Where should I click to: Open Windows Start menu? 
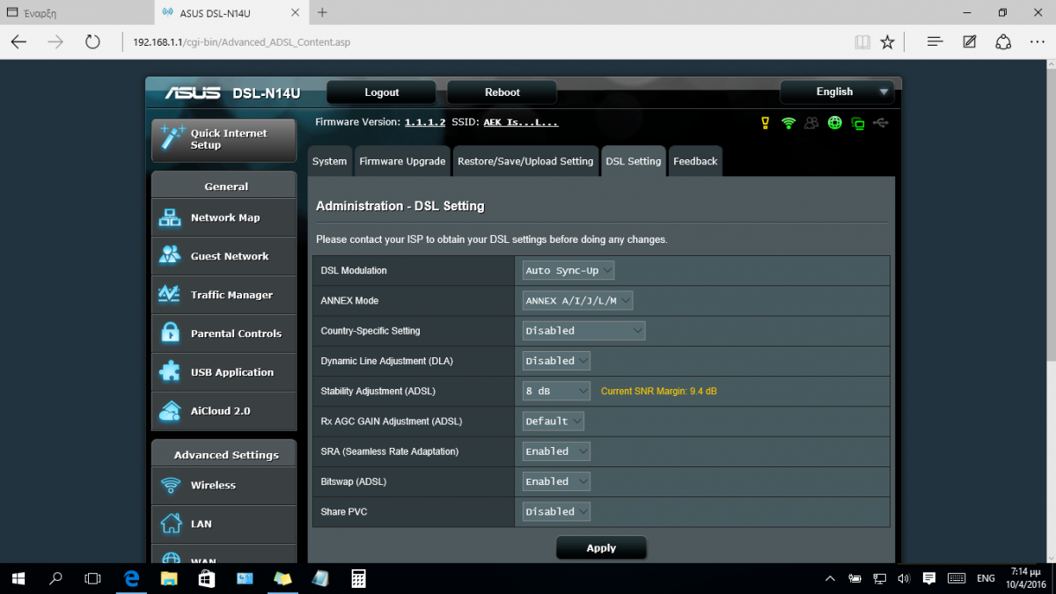19,578
